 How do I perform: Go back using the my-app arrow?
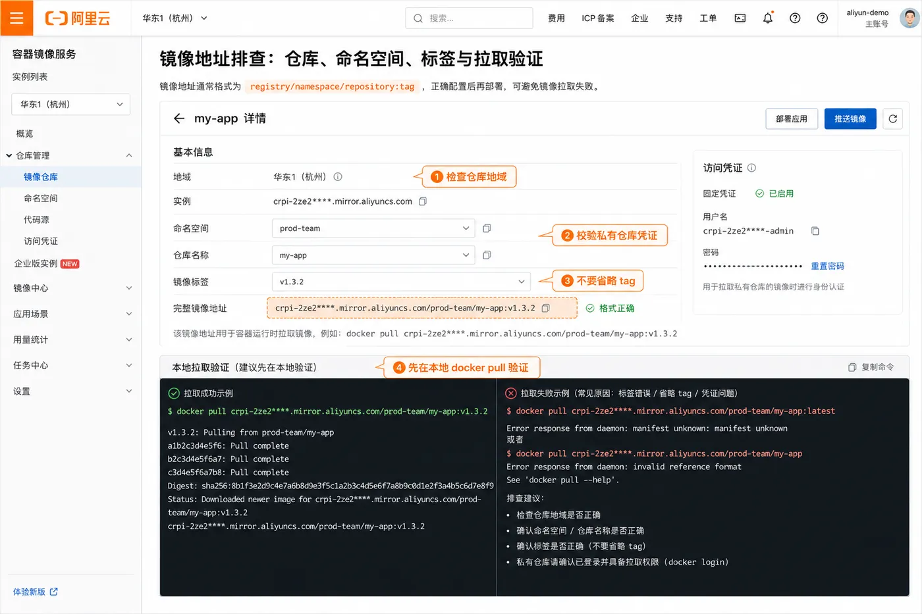click(x=179, y=118)
